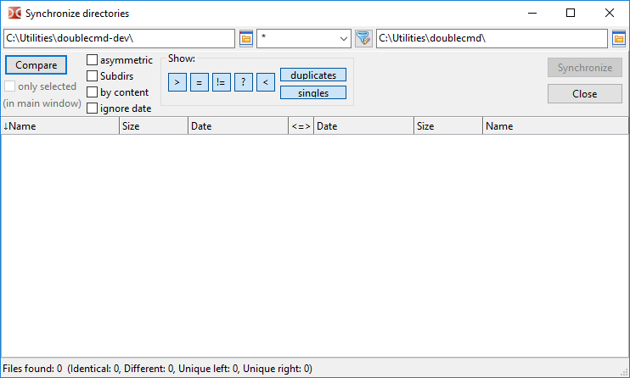Enable the by content comparison checkbox
630x378 pixels.
pos(93,92)
